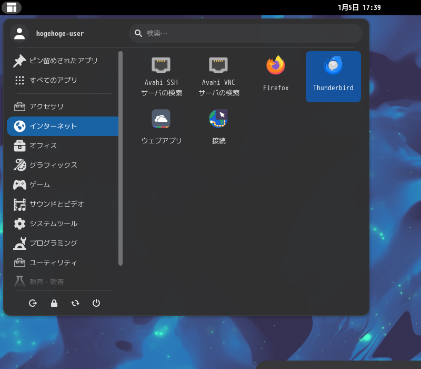Open the グラフィックス category

coord(63,165)
